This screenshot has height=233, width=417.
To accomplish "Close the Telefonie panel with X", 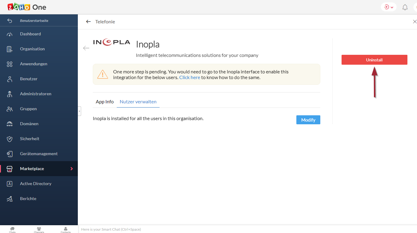I will pyautogui.click(x=415, y=22).
